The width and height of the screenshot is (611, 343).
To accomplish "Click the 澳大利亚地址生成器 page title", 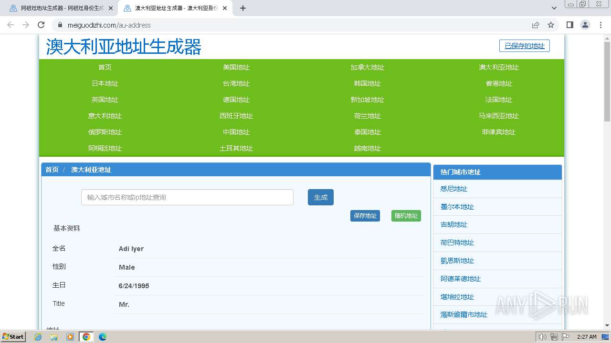I will (124, 47).
